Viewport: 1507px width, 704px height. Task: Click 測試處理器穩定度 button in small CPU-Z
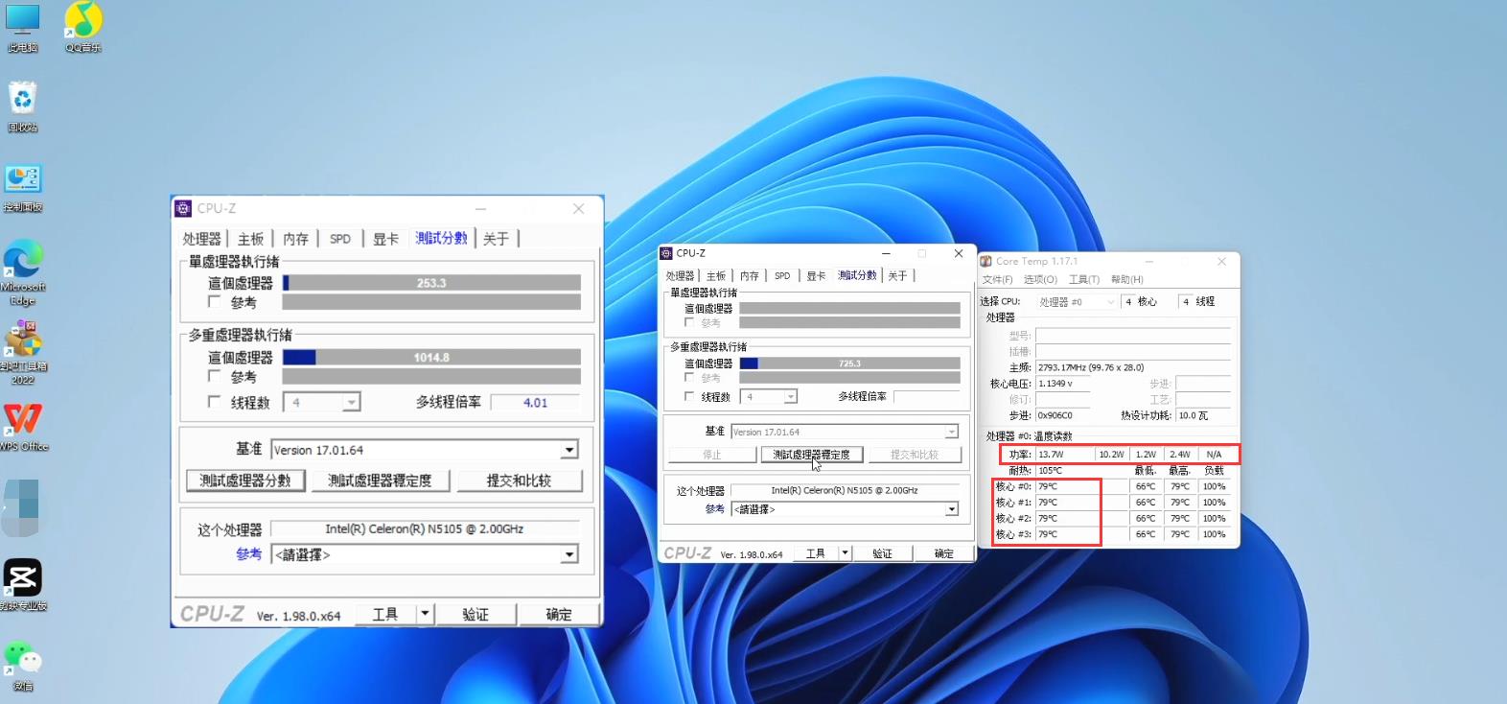(811, 455)
